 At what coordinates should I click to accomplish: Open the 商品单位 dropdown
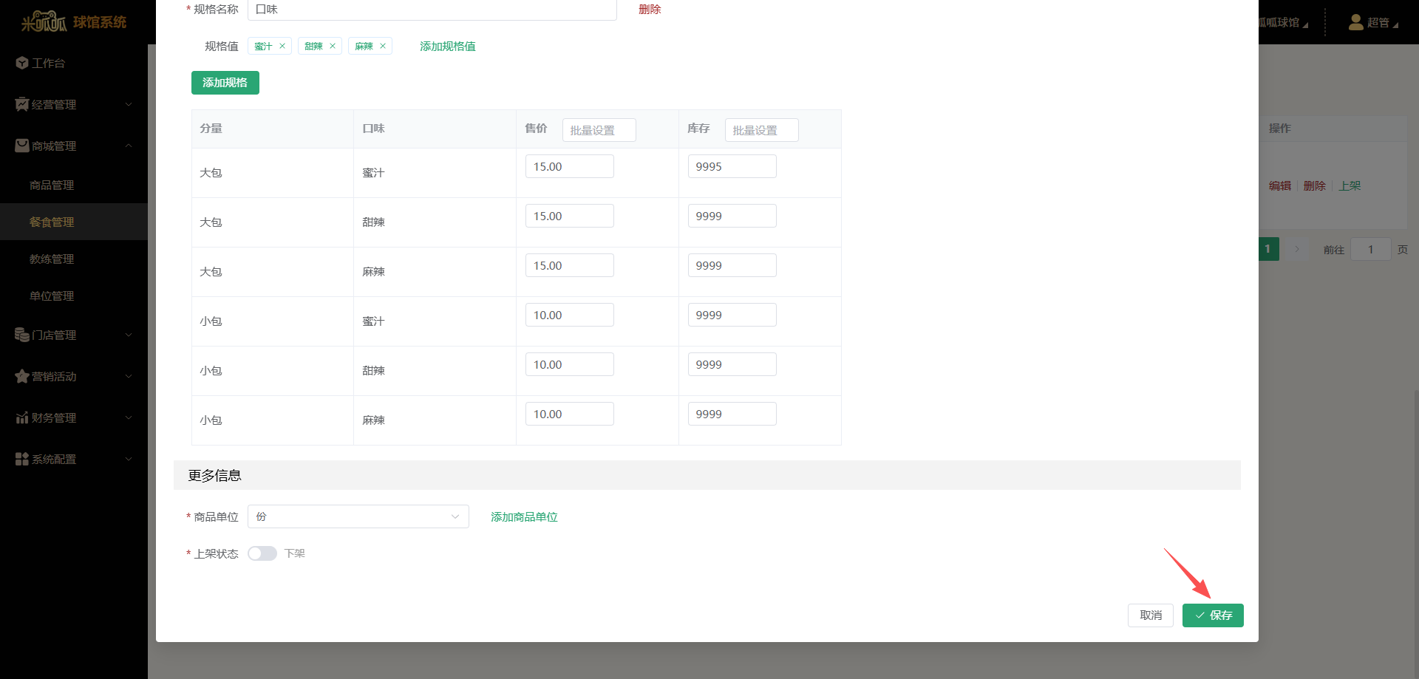[x=358, y=516]
